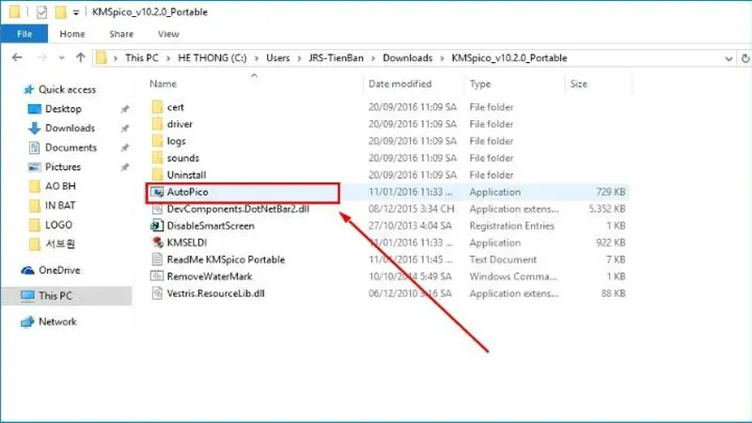
Task: Expand chevron after Downloads in breadcrumb
Action: [442, 58]
